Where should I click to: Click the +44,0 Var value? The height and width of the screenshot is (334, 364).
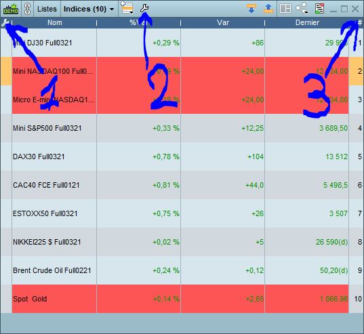point(255,185)
